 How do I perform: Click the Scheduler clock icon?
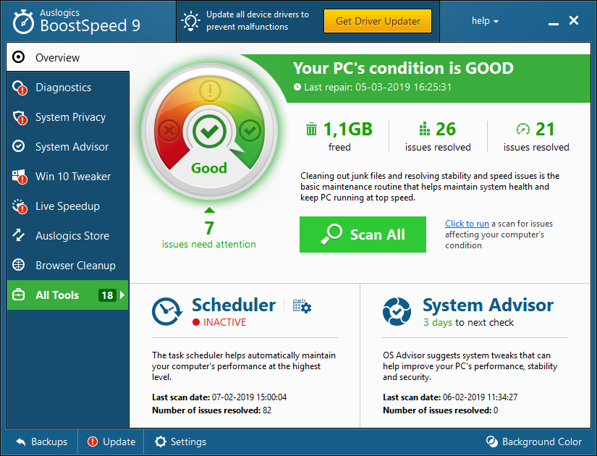pyautogui.click(x=167, y=311)
